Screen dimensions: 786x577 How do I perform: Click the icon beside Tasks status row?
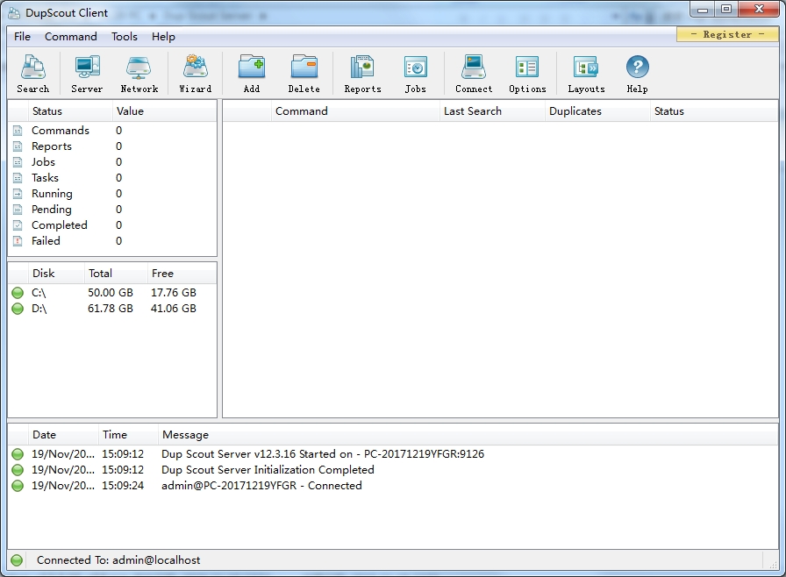tap(18, 178)
